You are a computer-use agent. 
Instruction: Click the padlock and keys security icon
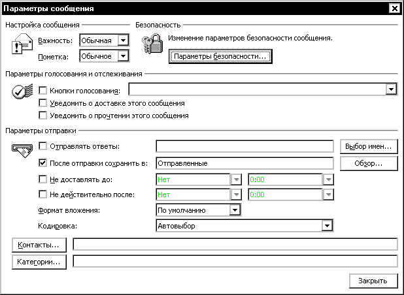[152, 44]
